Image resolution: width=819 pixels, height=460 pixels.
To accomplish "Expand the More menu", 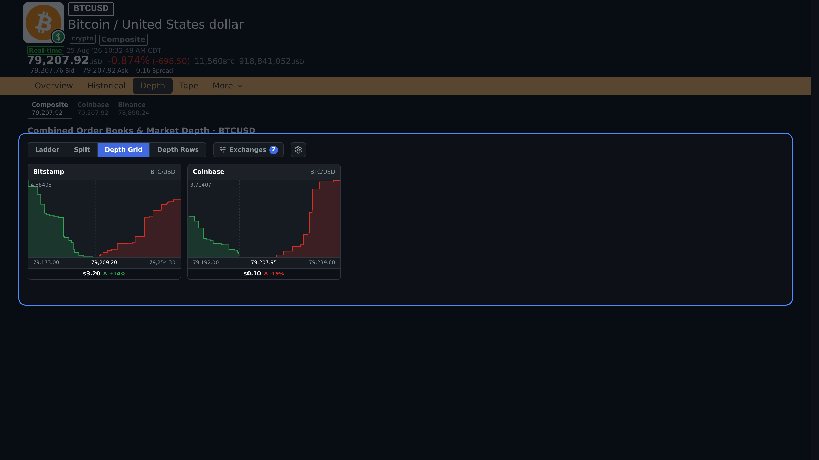I will point(228,86).
